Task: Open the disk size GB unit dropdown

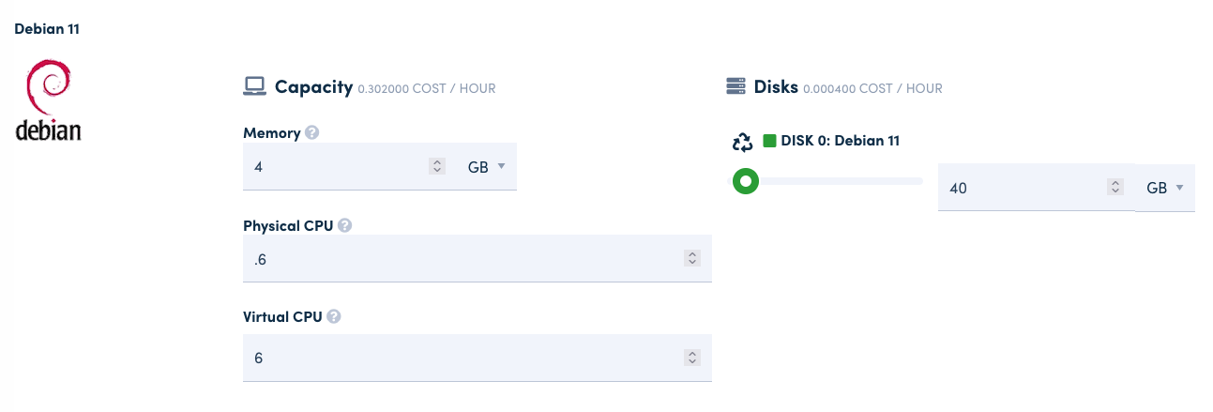Action: [x=1164, y=188]
